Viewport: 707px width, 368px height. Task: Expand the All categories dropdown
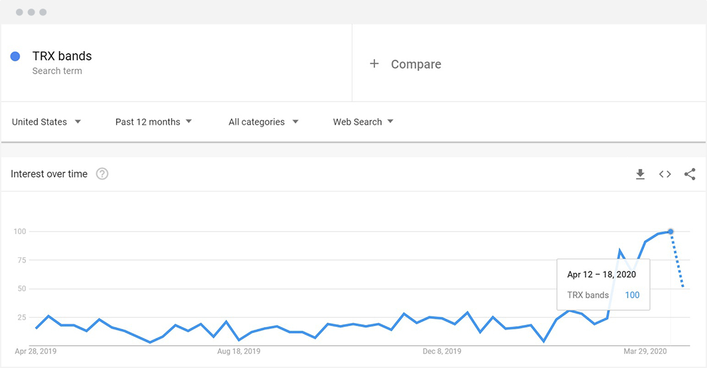[264, 121]
